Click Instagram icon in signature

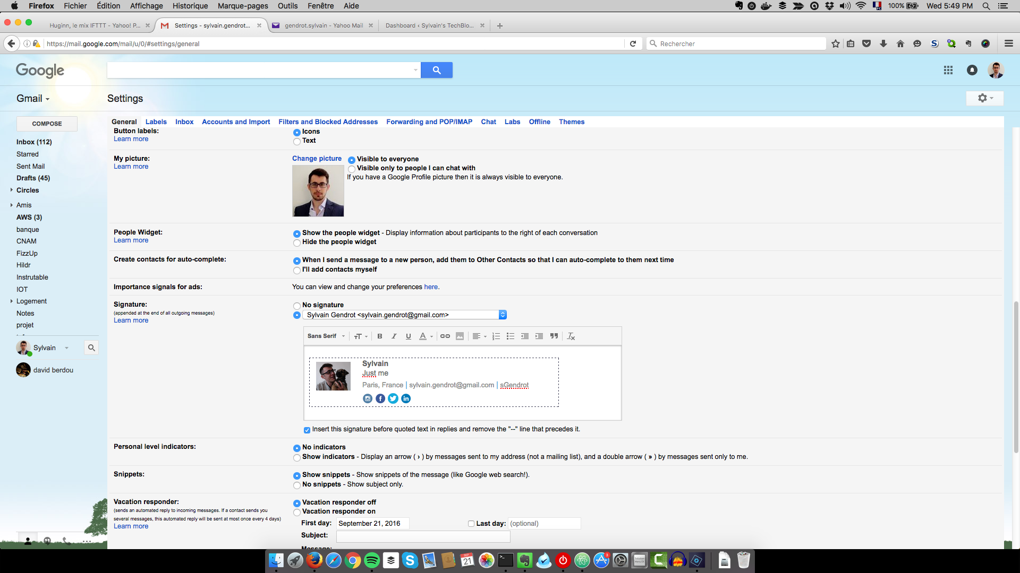(x=368, y=398)
